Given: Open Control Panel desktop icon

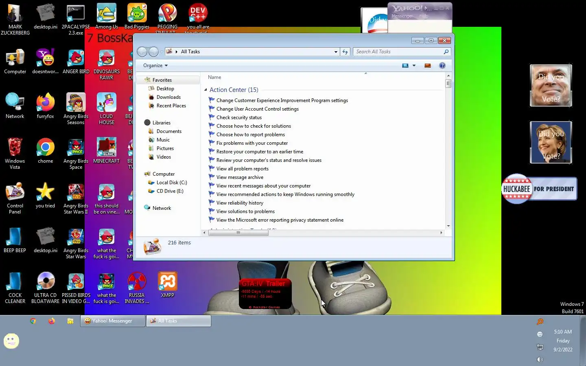Looking at the screenshot, I should click(x=15, y=198).
